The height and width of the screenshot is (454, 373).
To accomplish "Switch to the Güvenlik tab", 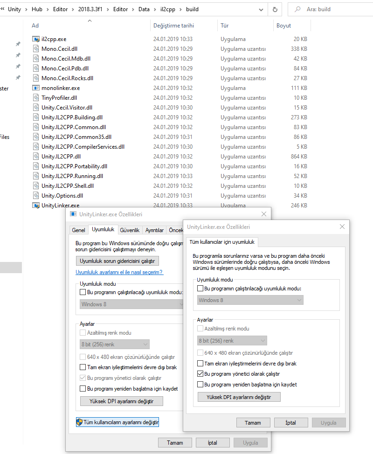I will 130,230.
